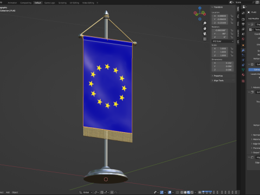
Task: Toggle snapping magnet button
Action: [102, 192]
